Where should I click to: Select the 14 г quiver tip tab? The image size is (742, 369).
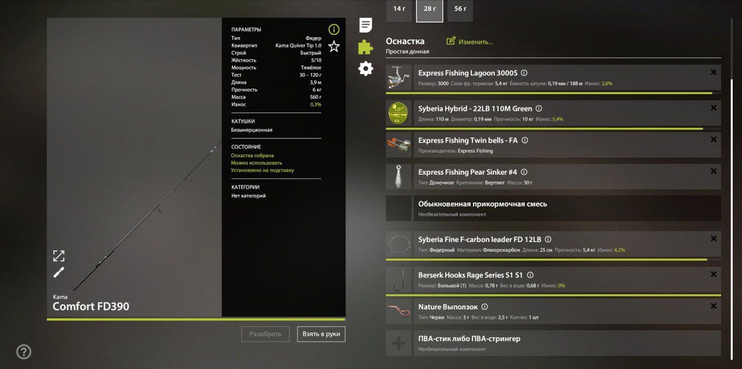tap(399, 9)
